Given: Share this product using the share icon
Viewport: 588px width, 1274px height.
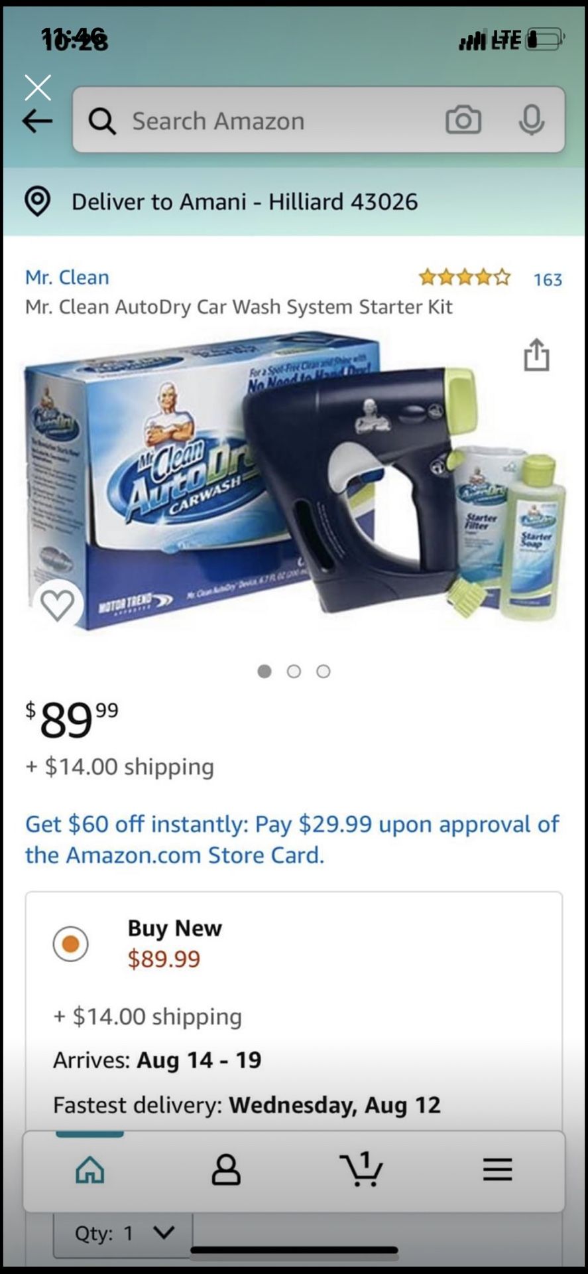Looking at the screenshot, I should [536, 354].
